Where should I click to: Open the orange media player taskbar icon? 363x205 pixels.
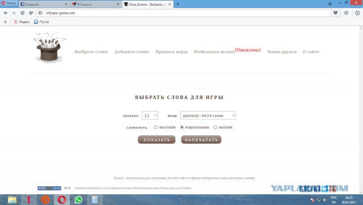[45, 200]
